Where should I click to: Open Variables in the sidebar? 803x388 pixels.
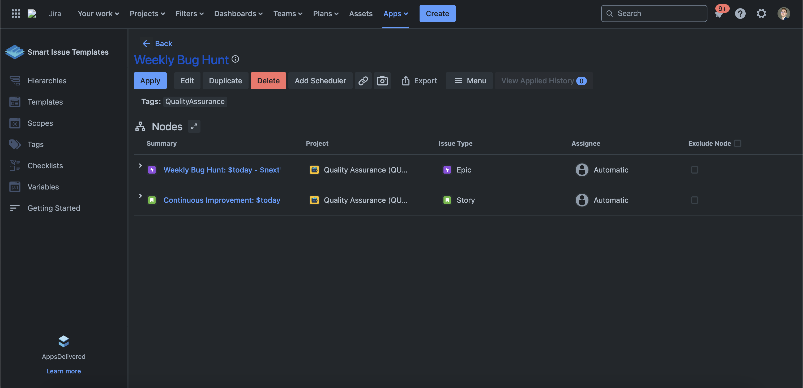[x=43, y=187]
